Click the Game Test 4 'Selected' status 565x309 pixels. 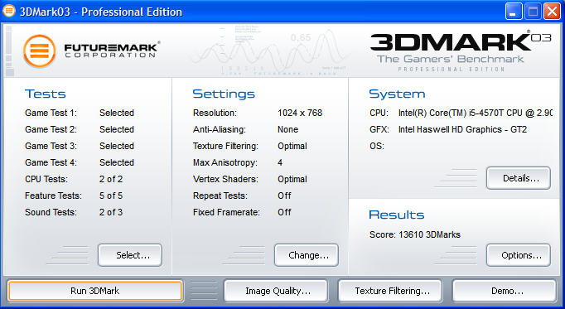tap(117, 162)
